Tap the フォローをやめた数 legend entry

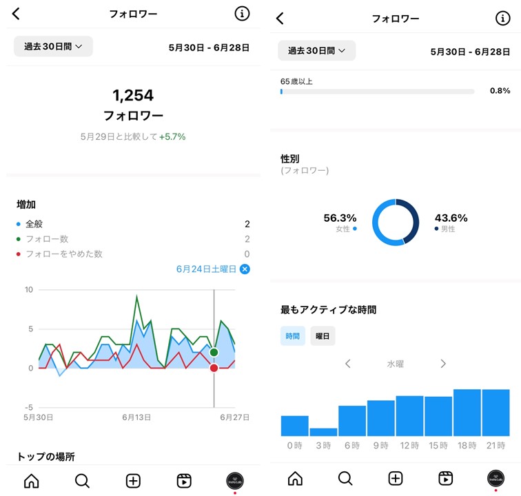[63, 254]
